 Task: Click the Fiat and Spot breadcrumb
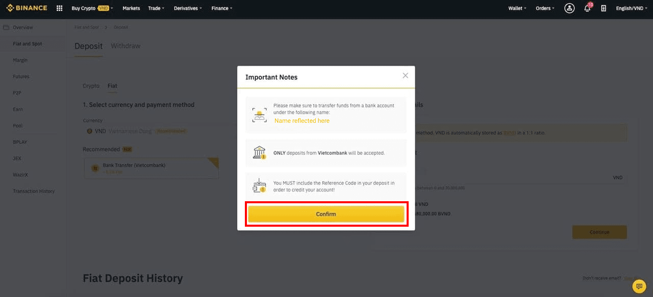tap(87, 27)
